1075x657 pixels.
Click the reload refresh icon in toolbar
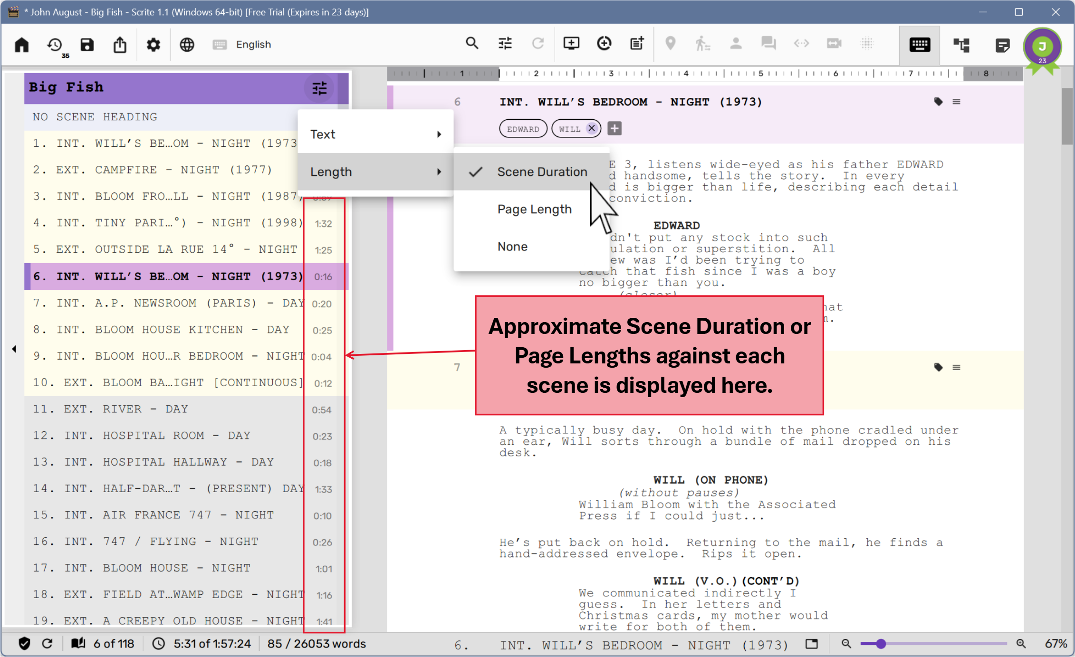[x=537, y=43]
